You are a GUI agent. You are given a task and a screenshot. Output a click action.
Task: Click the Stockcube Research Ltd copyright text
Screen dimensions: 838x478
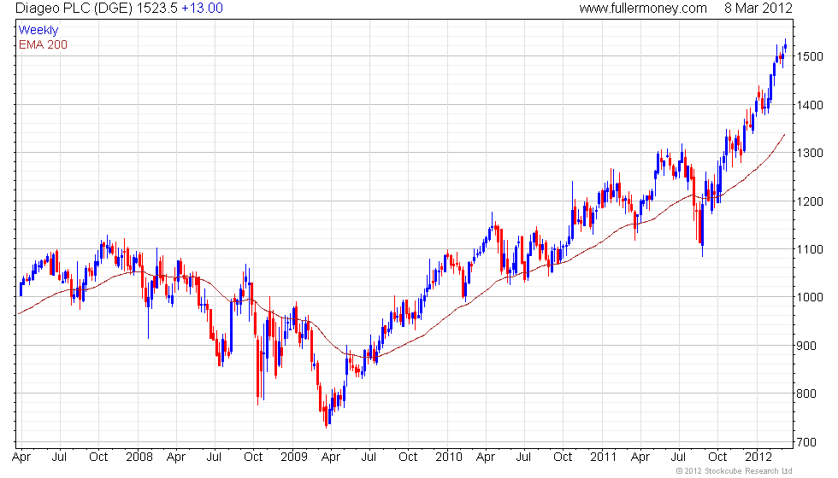(735, 471)
